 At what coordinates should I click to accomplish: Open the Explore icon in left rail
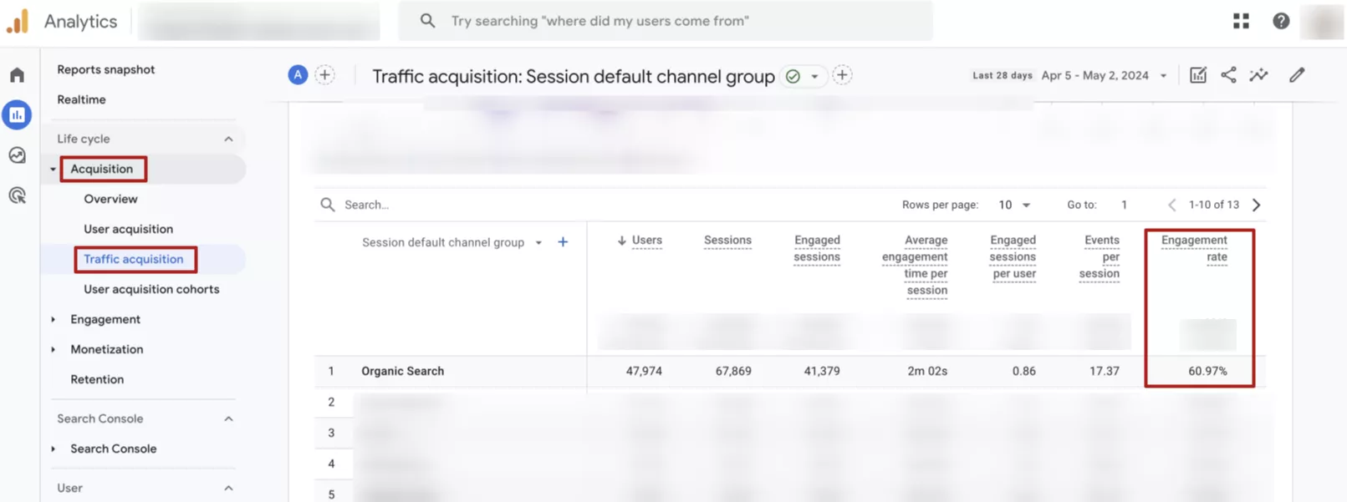(17, 155)
